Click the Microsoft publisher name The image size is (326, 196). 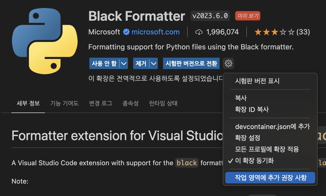pos(104,32)
